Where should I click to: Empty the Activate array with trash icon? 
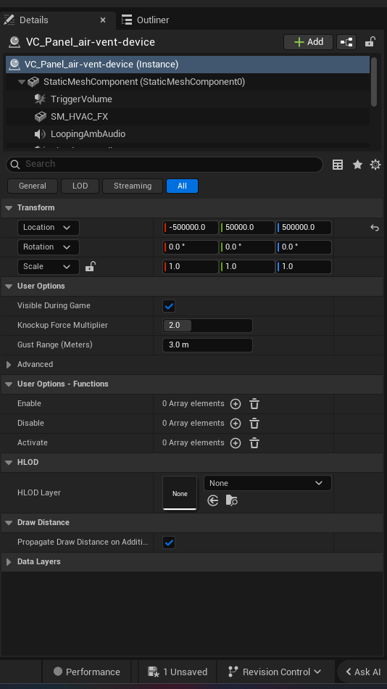254,443
